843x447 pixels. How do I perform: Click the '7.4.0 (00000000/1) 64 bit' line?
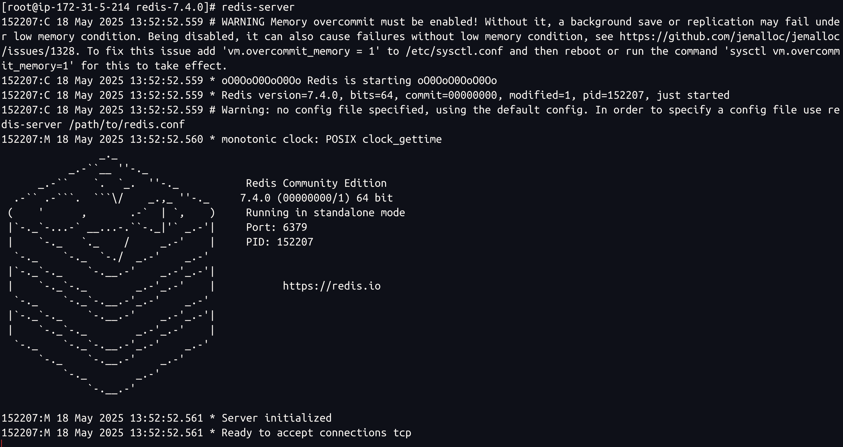click(316, 198)
